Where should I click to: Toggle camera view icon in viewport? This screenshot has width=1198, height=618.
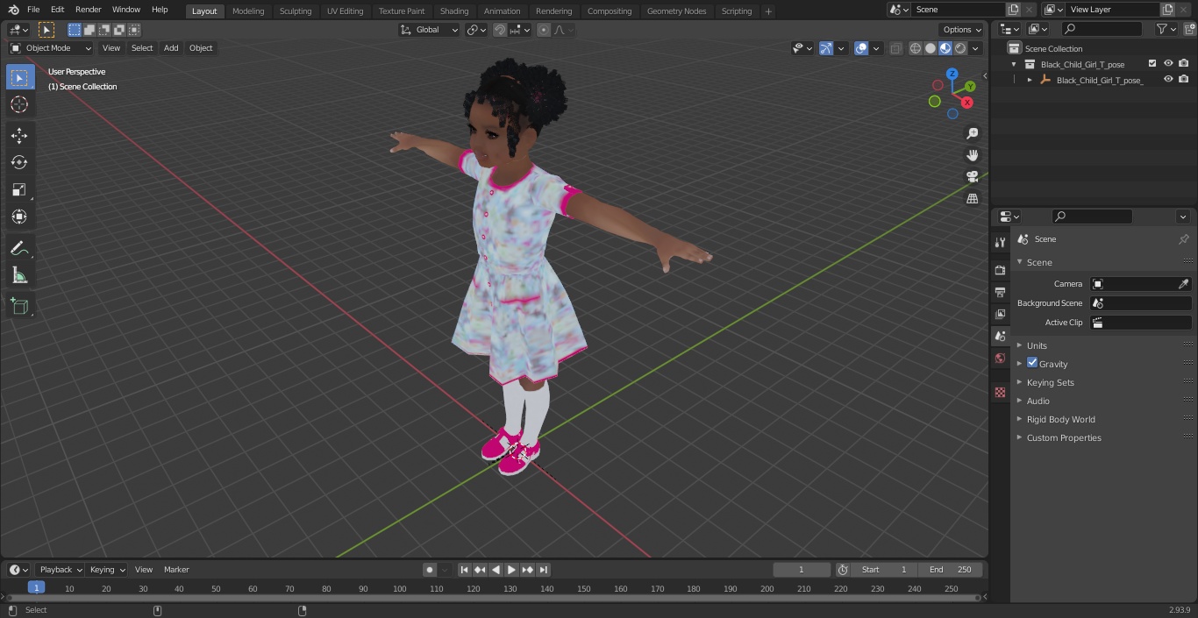click(972, 177)
